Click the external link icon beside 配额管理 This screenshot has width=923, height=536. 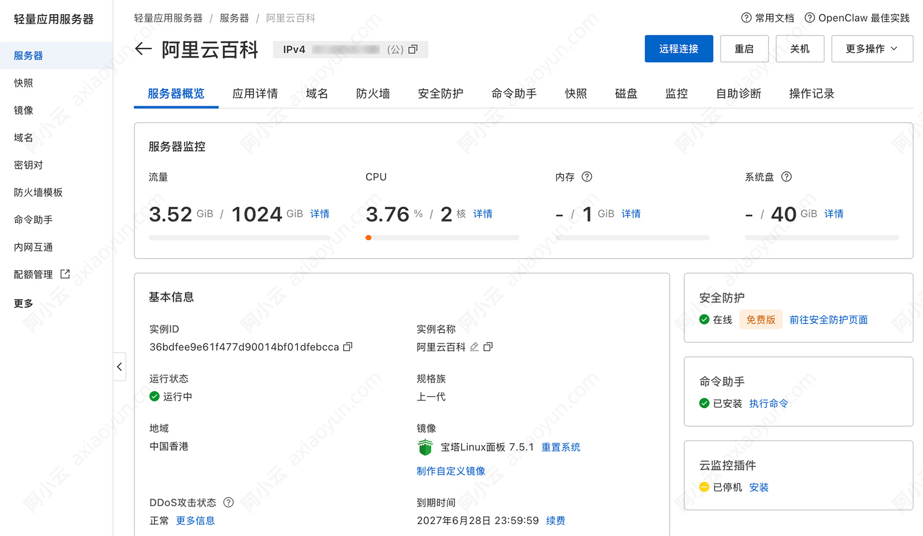click(65, 274)
